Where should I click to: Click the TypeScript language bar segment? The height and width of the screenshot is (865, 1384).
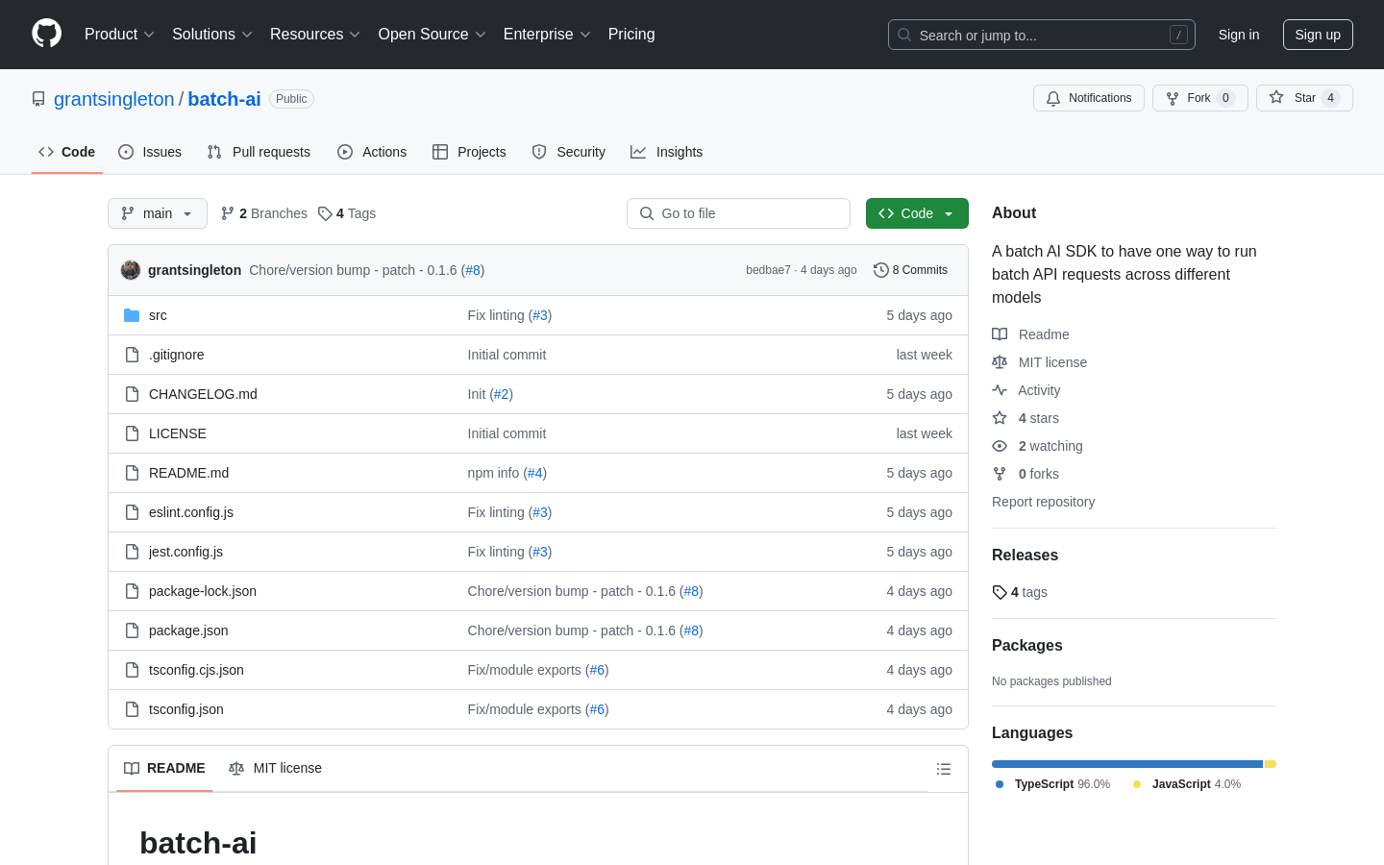coord(1126,764)
